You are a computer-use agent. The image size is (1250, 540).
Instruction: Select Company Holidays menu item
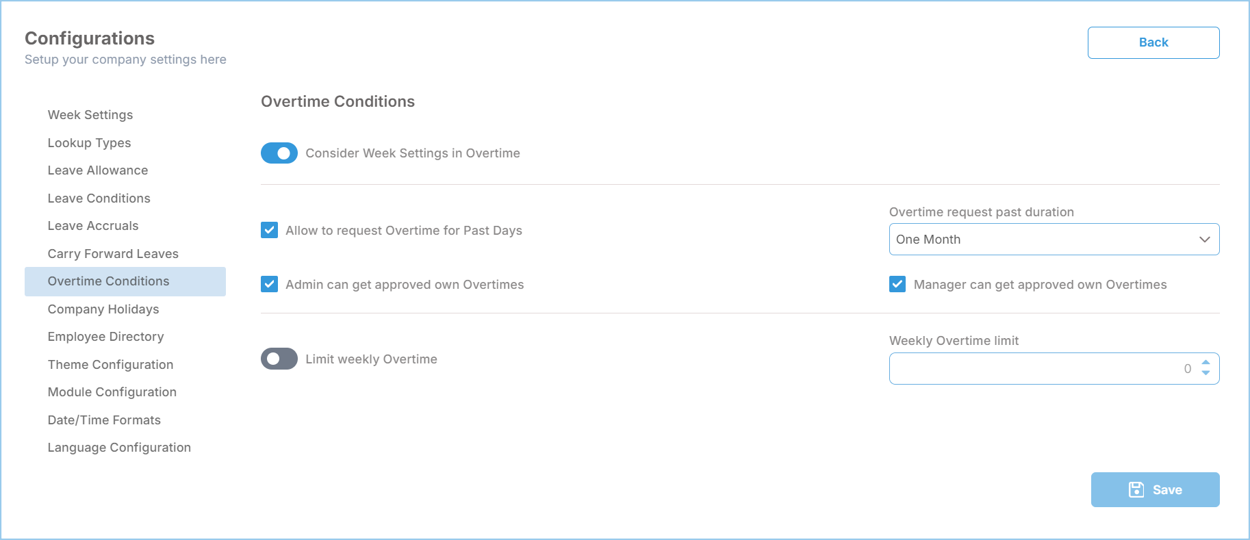coord(103,309)
